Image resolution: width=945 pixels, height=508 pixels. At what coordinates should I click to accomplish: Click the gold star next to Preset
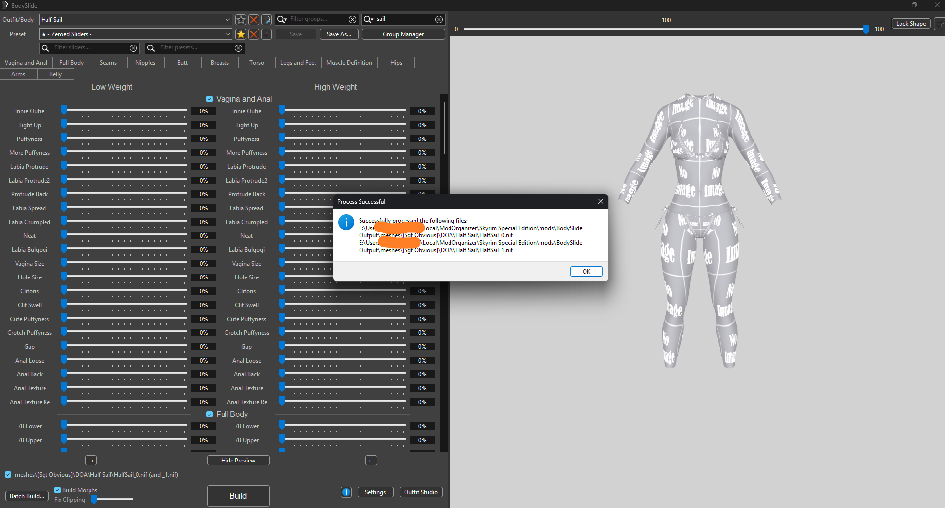pyautogui.click(x=241, y=34)
